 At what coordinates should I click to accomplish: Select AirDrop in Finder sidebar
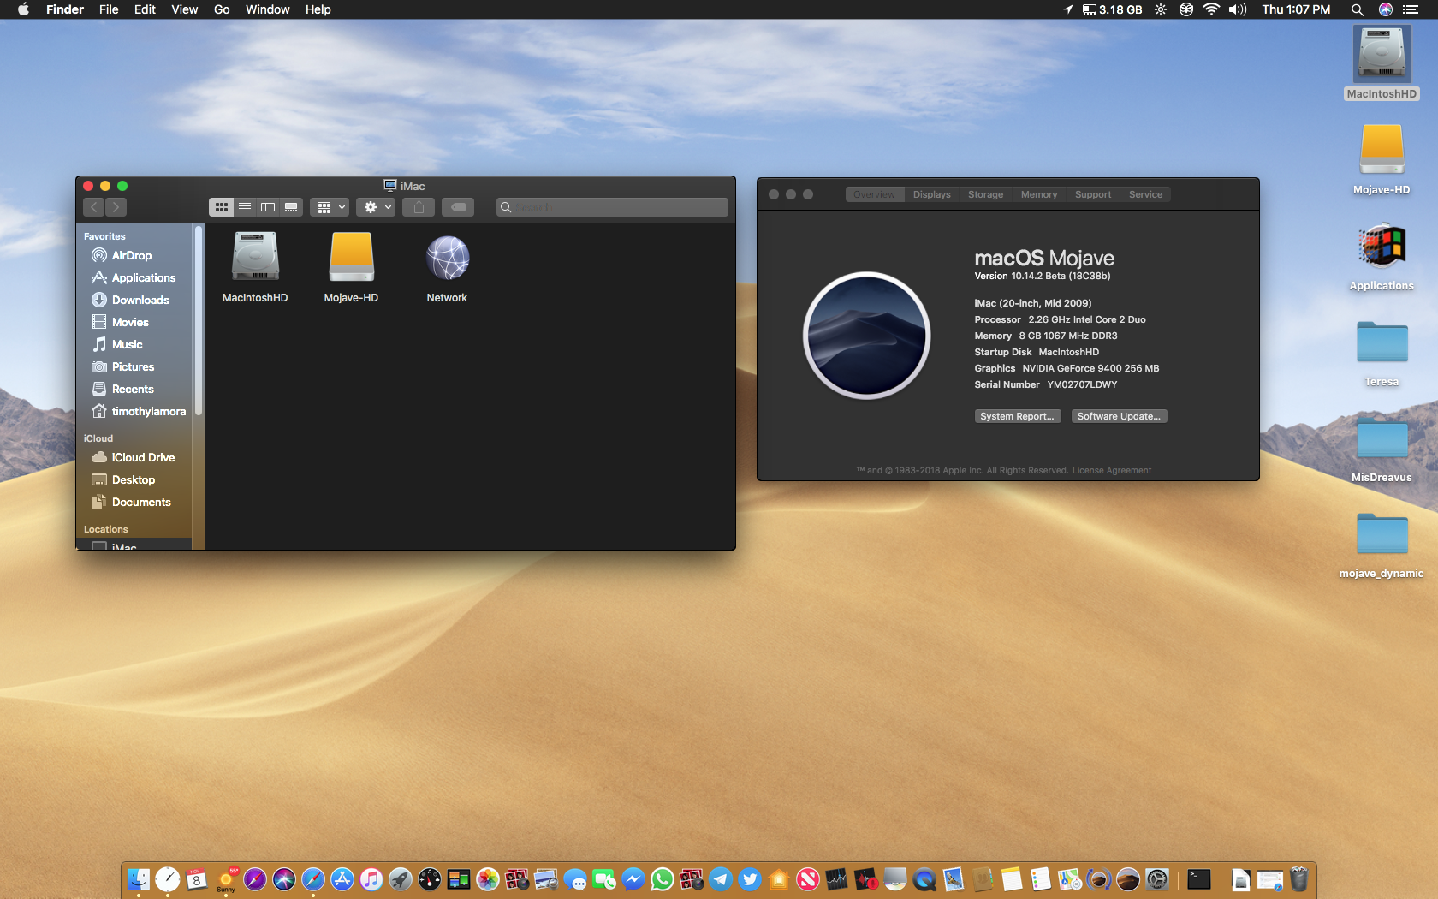pyautogui.click(x=133, y=255)
